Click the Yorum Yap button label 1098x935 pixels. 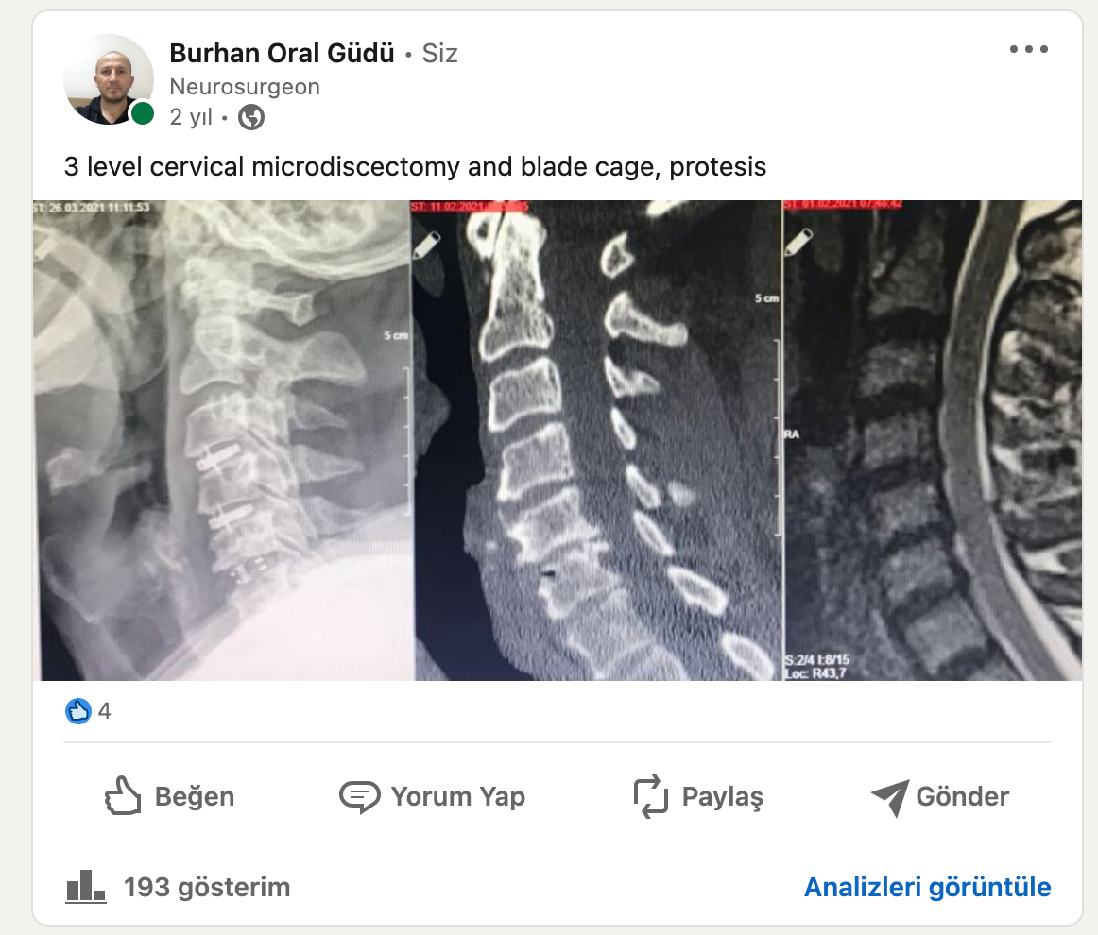[458, 796]
